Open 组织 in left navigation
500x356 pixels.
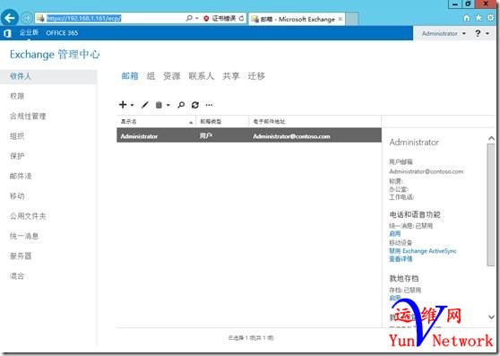pyautogui.click(x=17, y=136)
